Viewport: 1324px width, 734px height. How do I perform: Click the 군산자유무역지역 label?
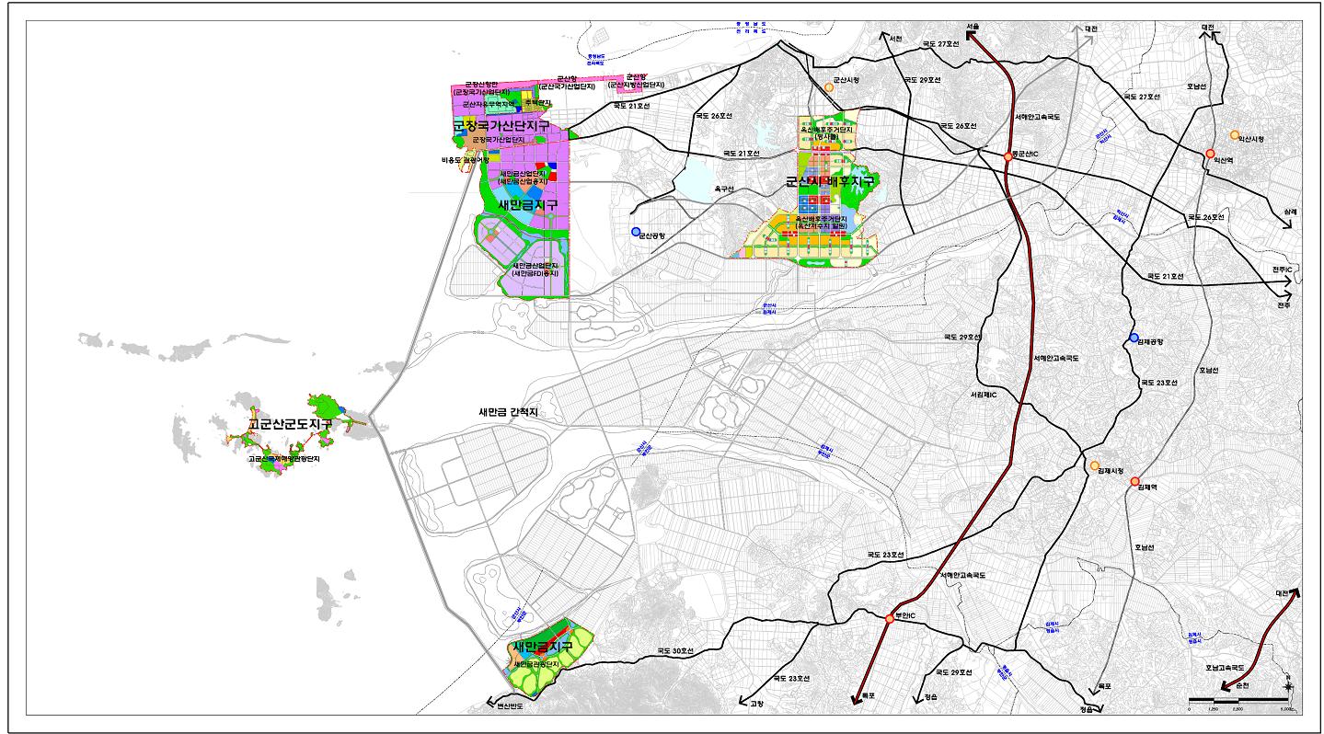click(488, 105)
